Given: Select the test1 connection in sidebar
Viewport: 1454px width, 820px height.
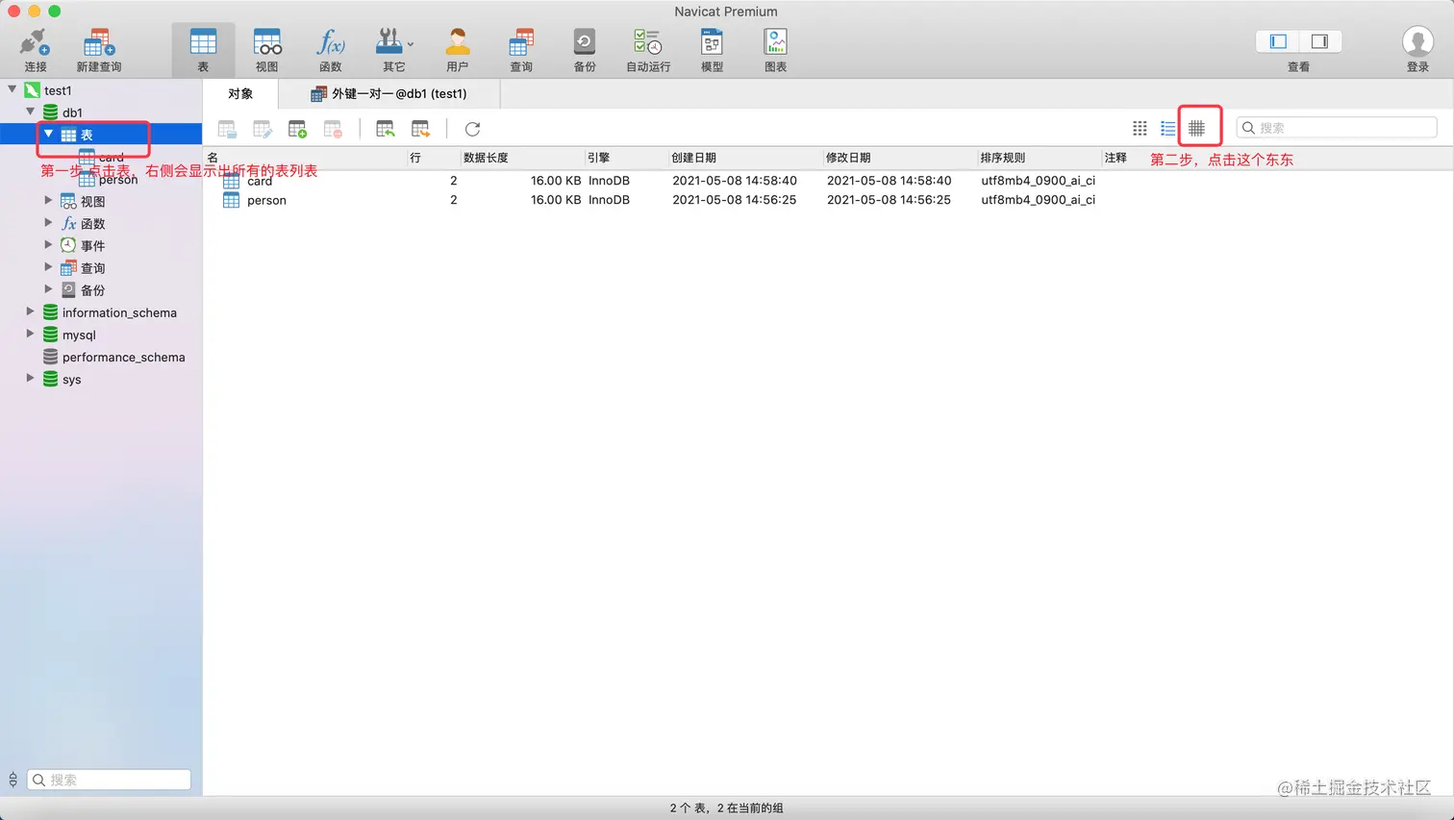Looking at the screenshot, I should (58, 90).
